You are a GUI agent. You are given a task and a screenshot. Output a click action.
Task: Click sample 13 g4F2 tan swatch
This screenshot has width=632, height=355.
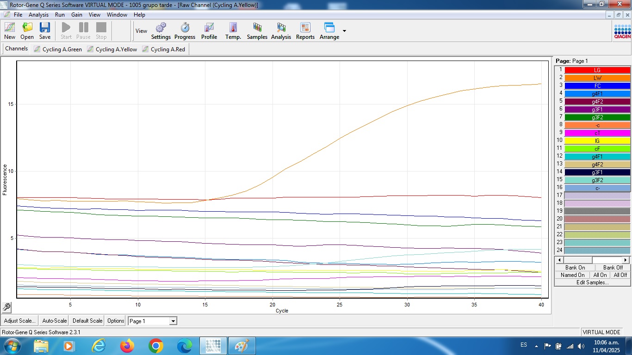pos(597,165)
